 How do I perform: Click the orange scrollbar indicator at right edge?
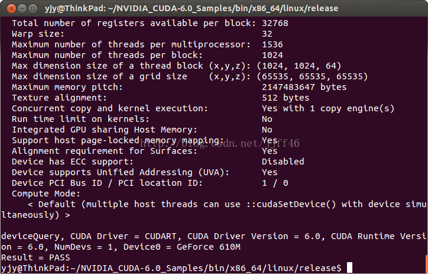click(426, 263)
